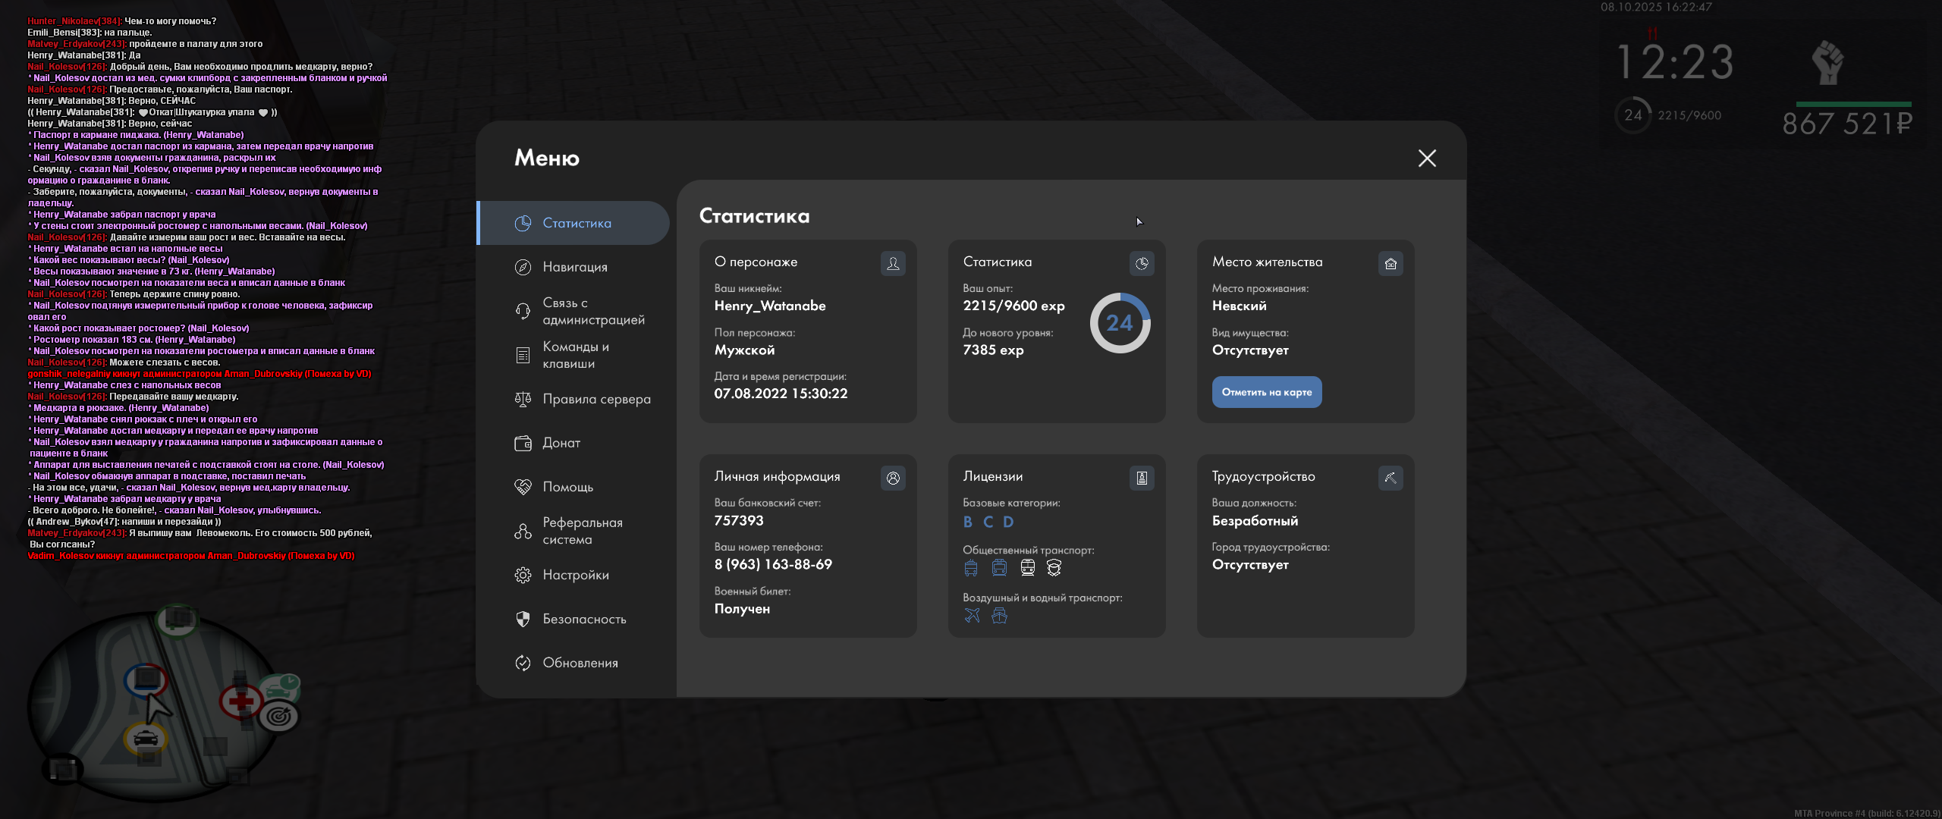Click the profile icon in О персонаже card
The height and width of the screenshot is (819, 1942).
893,263
